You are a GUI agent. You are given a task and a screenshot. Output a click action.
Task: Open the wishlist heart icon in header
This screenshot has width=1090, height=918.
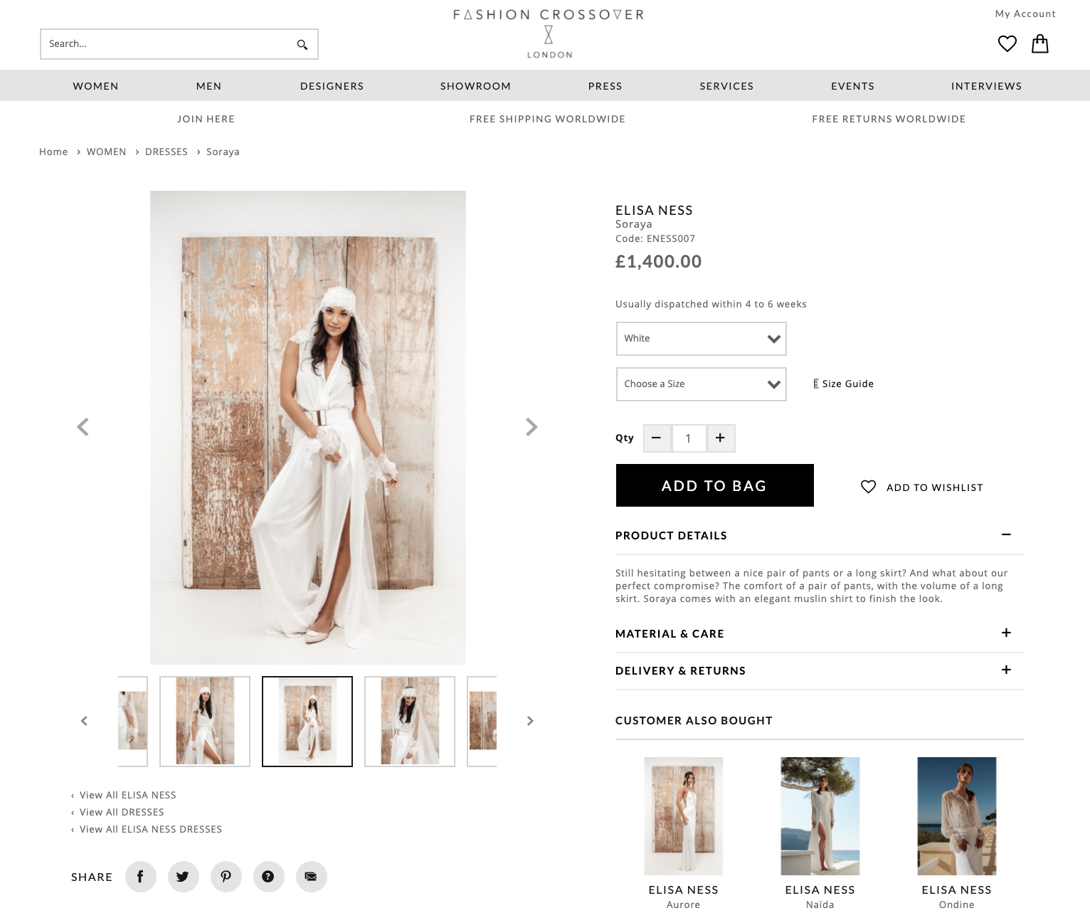[1007, 44]
